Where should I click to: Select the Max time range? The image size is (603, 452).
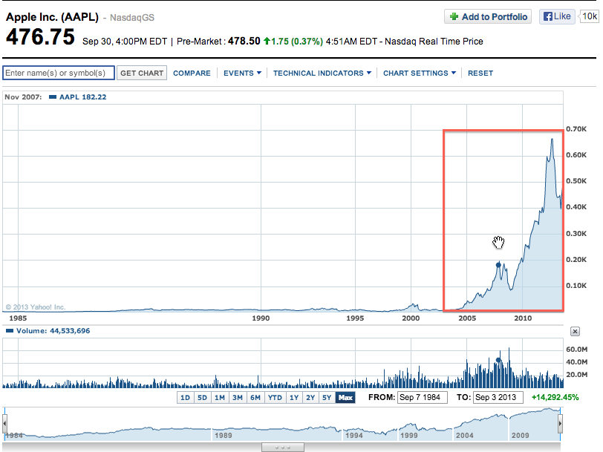(x=345, y=398)
